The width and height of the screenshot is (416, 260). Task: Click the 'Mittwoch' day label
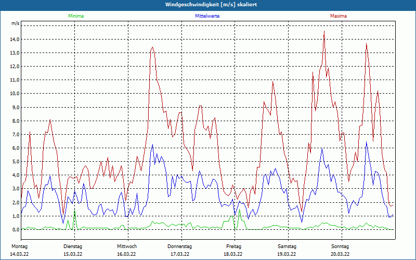(x=127, y=246)
